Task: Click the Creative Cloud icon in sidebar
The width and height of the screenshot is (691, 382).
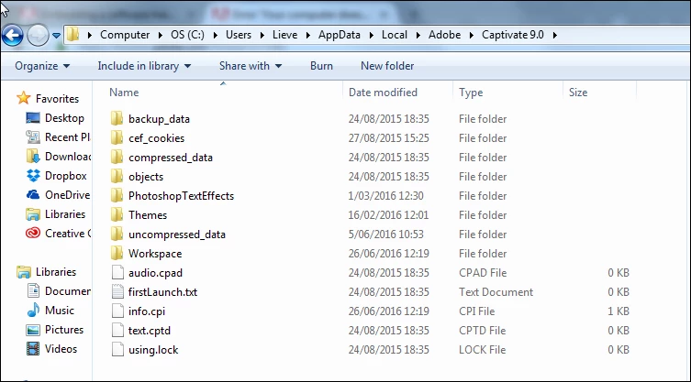Action: [x=33, y=234]
